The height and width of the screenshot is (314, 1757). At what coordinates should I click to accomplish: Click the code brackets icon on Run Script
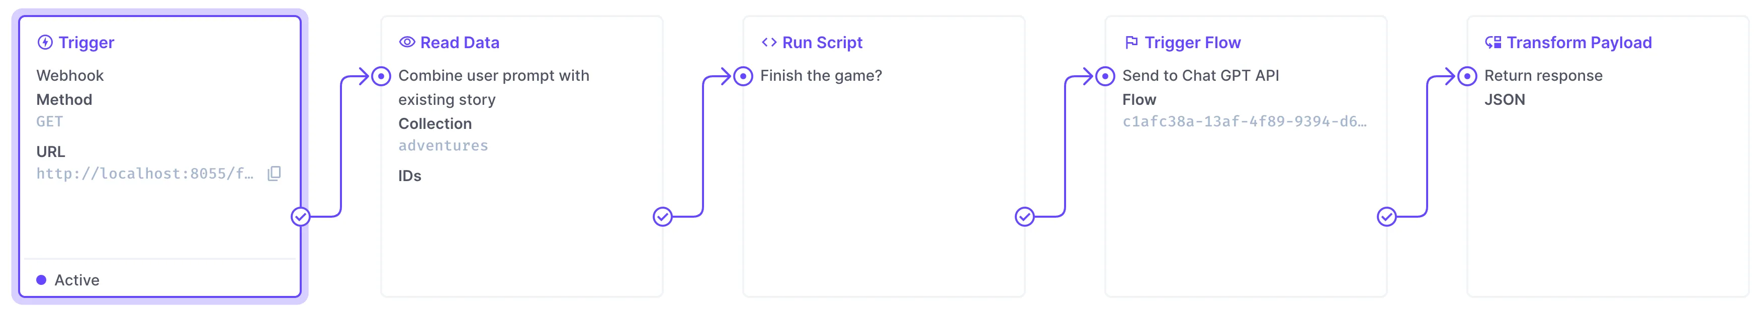point(769,42)
